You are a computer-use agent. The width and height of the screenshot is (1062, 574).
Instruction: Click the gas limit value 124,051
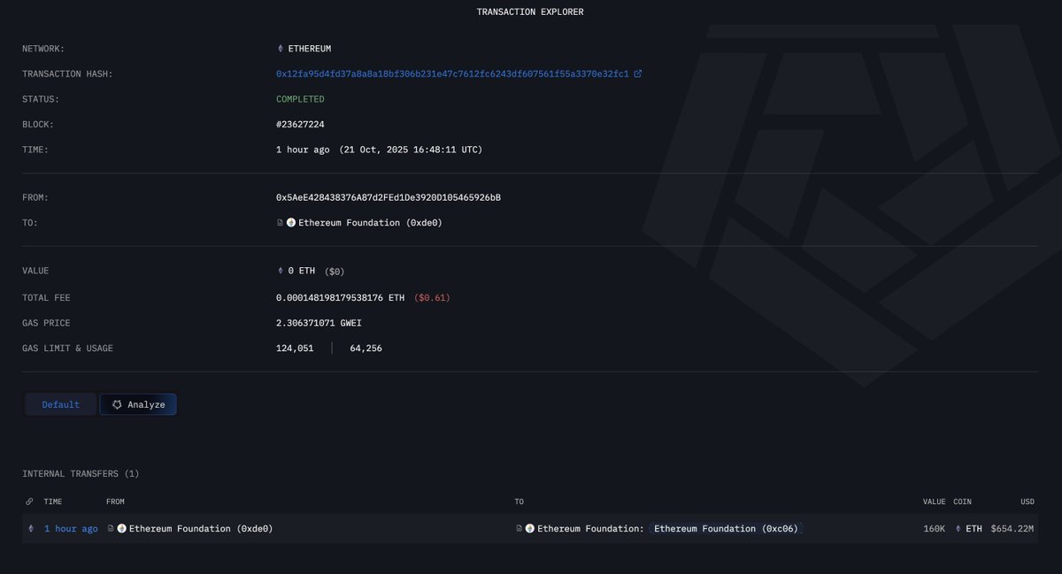coord(295,348)
